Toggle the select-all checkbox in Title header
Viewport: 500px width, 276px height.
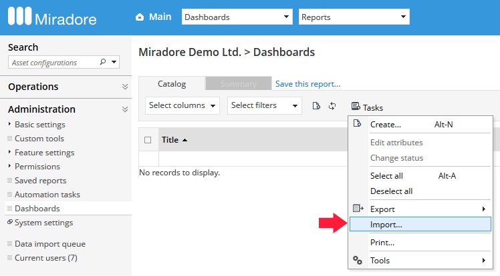click(148, 140)
